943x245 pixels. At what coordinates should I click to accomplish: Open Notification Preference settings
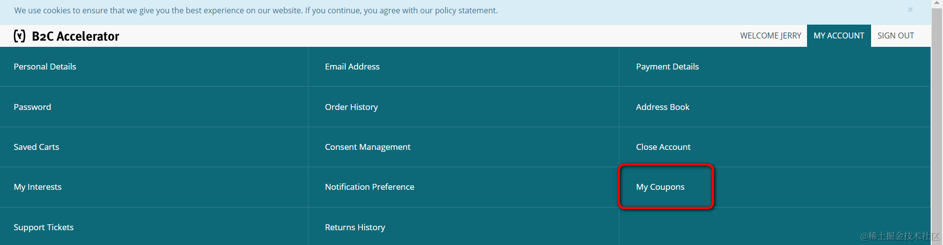pyautogui.click(x=370, y=187)
